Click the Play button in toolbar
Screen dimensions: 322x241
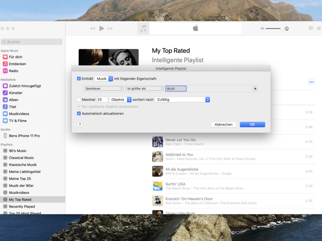[102, 28]
